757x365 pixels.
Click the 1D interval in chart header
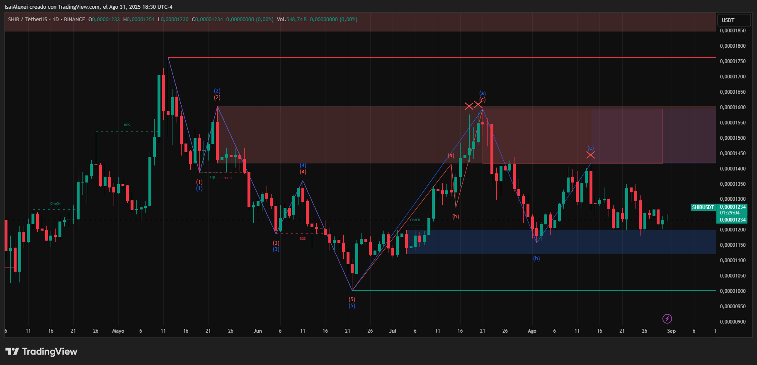pos(56,19)
